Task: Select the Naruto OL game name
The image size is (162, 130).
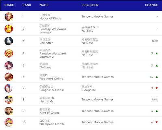Action: tap(47, 101)
